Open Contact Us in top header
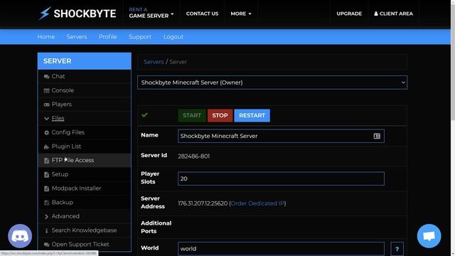 point(202,14)
